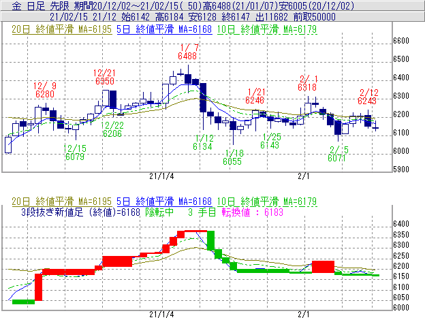Click the large red block near 2/1 in the lower chart
This screenshot has width=425, height=322.
coord(323,267)
